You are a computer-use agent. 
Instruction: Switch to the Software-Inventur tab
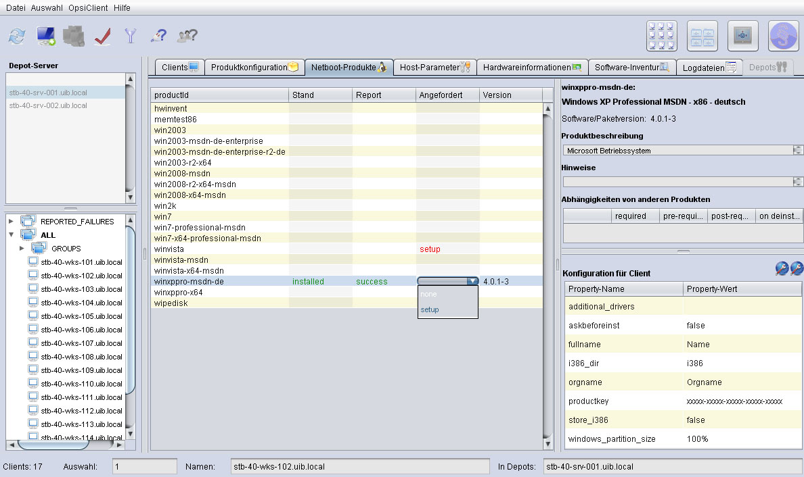631,67
